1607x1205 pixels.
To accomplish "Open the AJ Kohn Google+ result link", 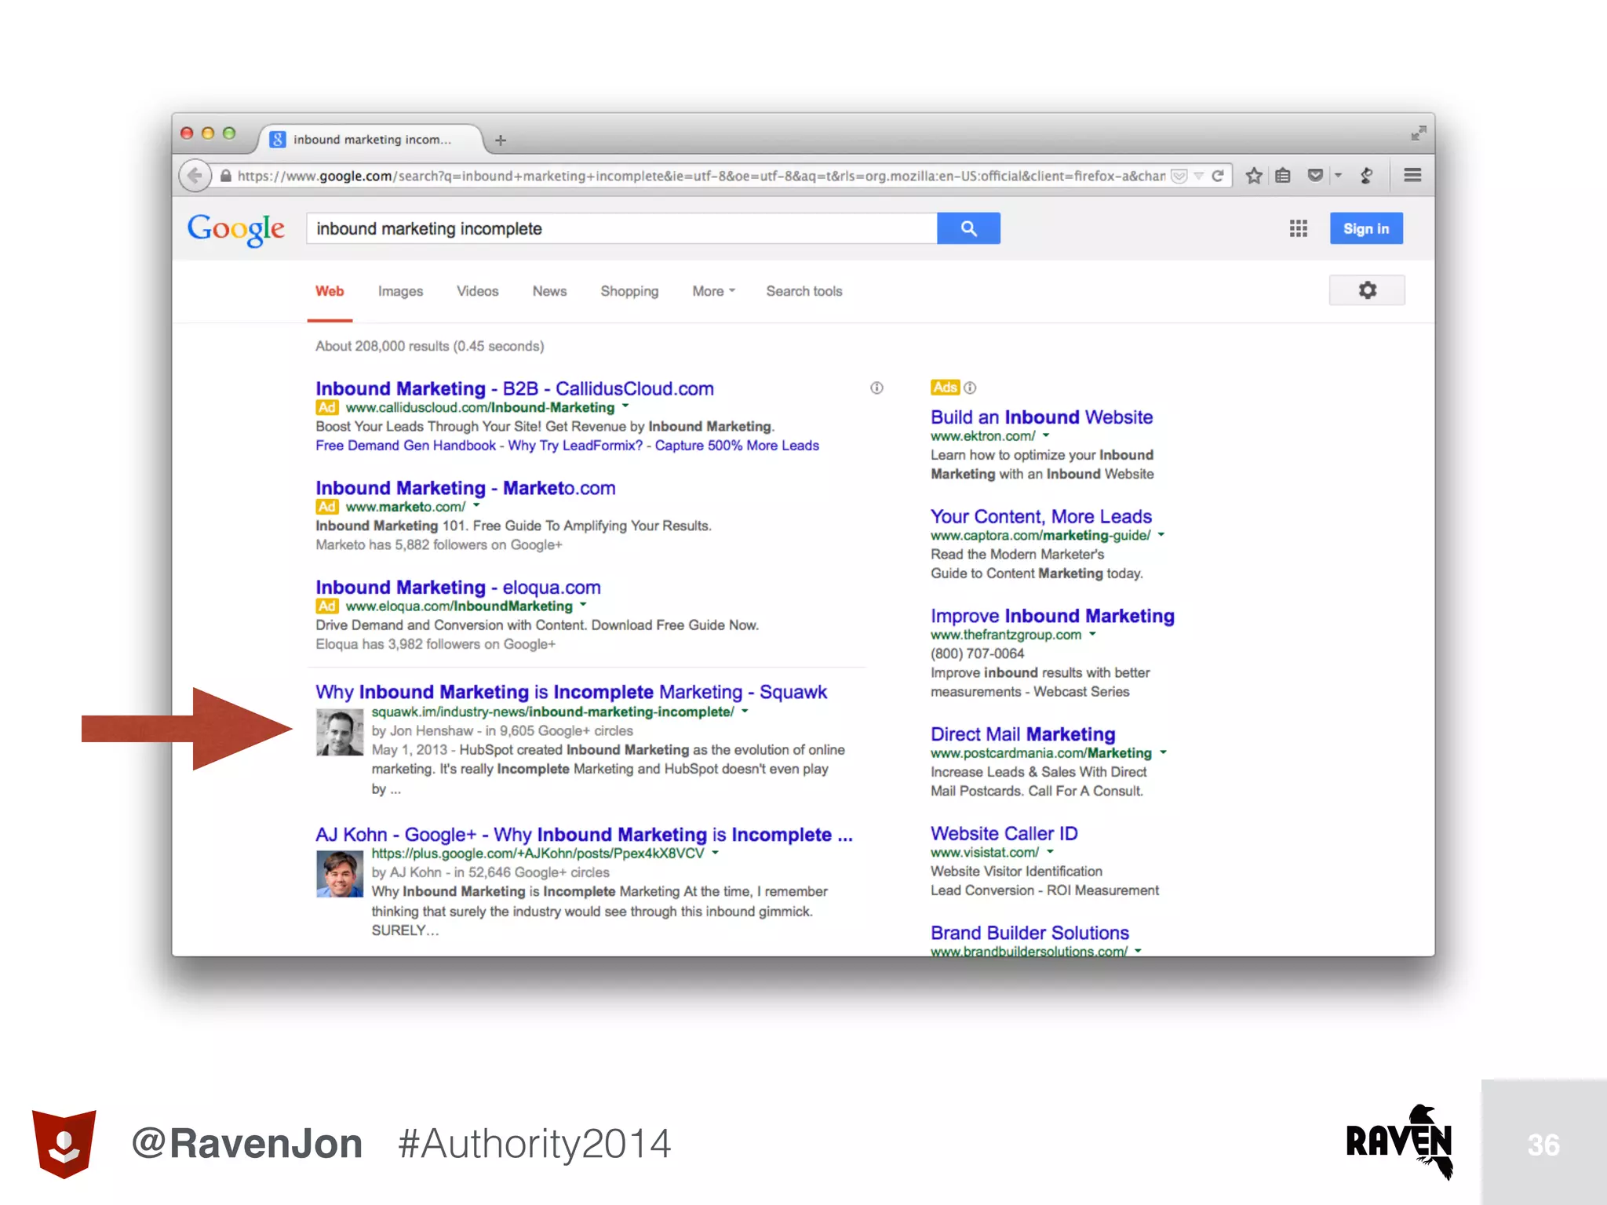I will [x=584, y=834].
